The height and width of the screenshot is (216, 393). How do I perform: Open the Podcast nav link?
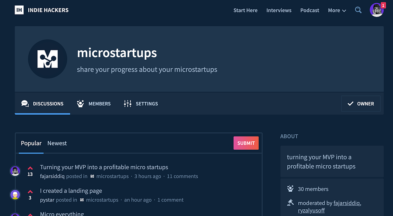click(x=310, y=10)
